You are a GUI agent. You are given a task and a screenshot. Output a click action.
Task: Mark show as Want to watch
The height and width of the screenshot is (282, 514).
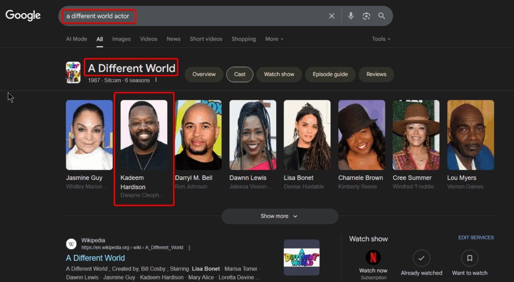469,258
